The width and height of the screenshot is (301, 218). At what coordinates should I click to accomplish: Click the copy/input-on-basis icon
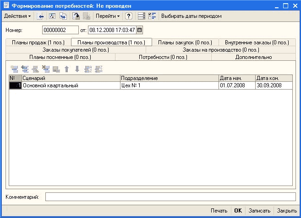click(63, 16)
